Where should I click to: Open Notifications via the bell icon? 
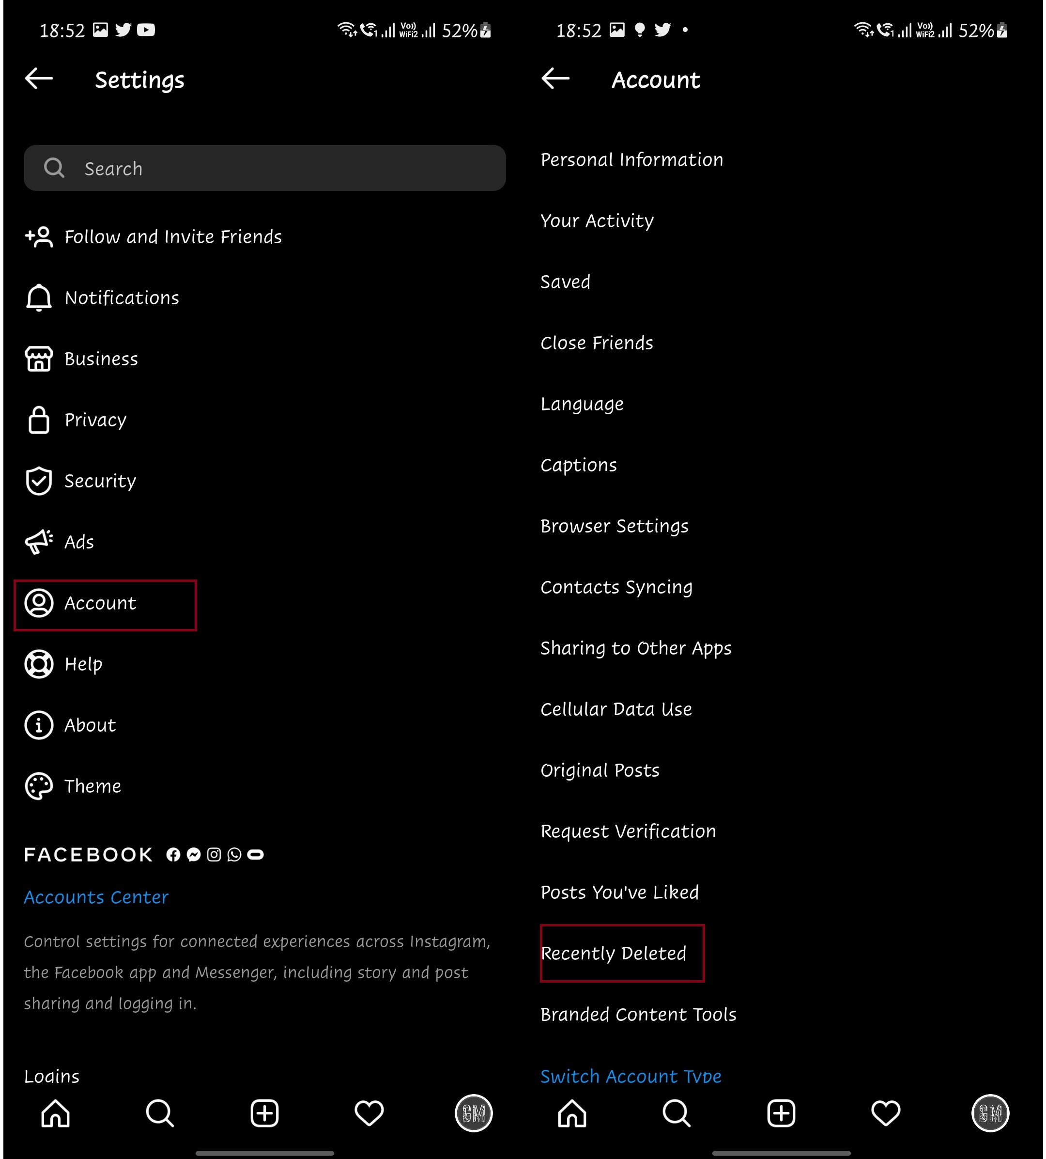(x=39, y=298)
